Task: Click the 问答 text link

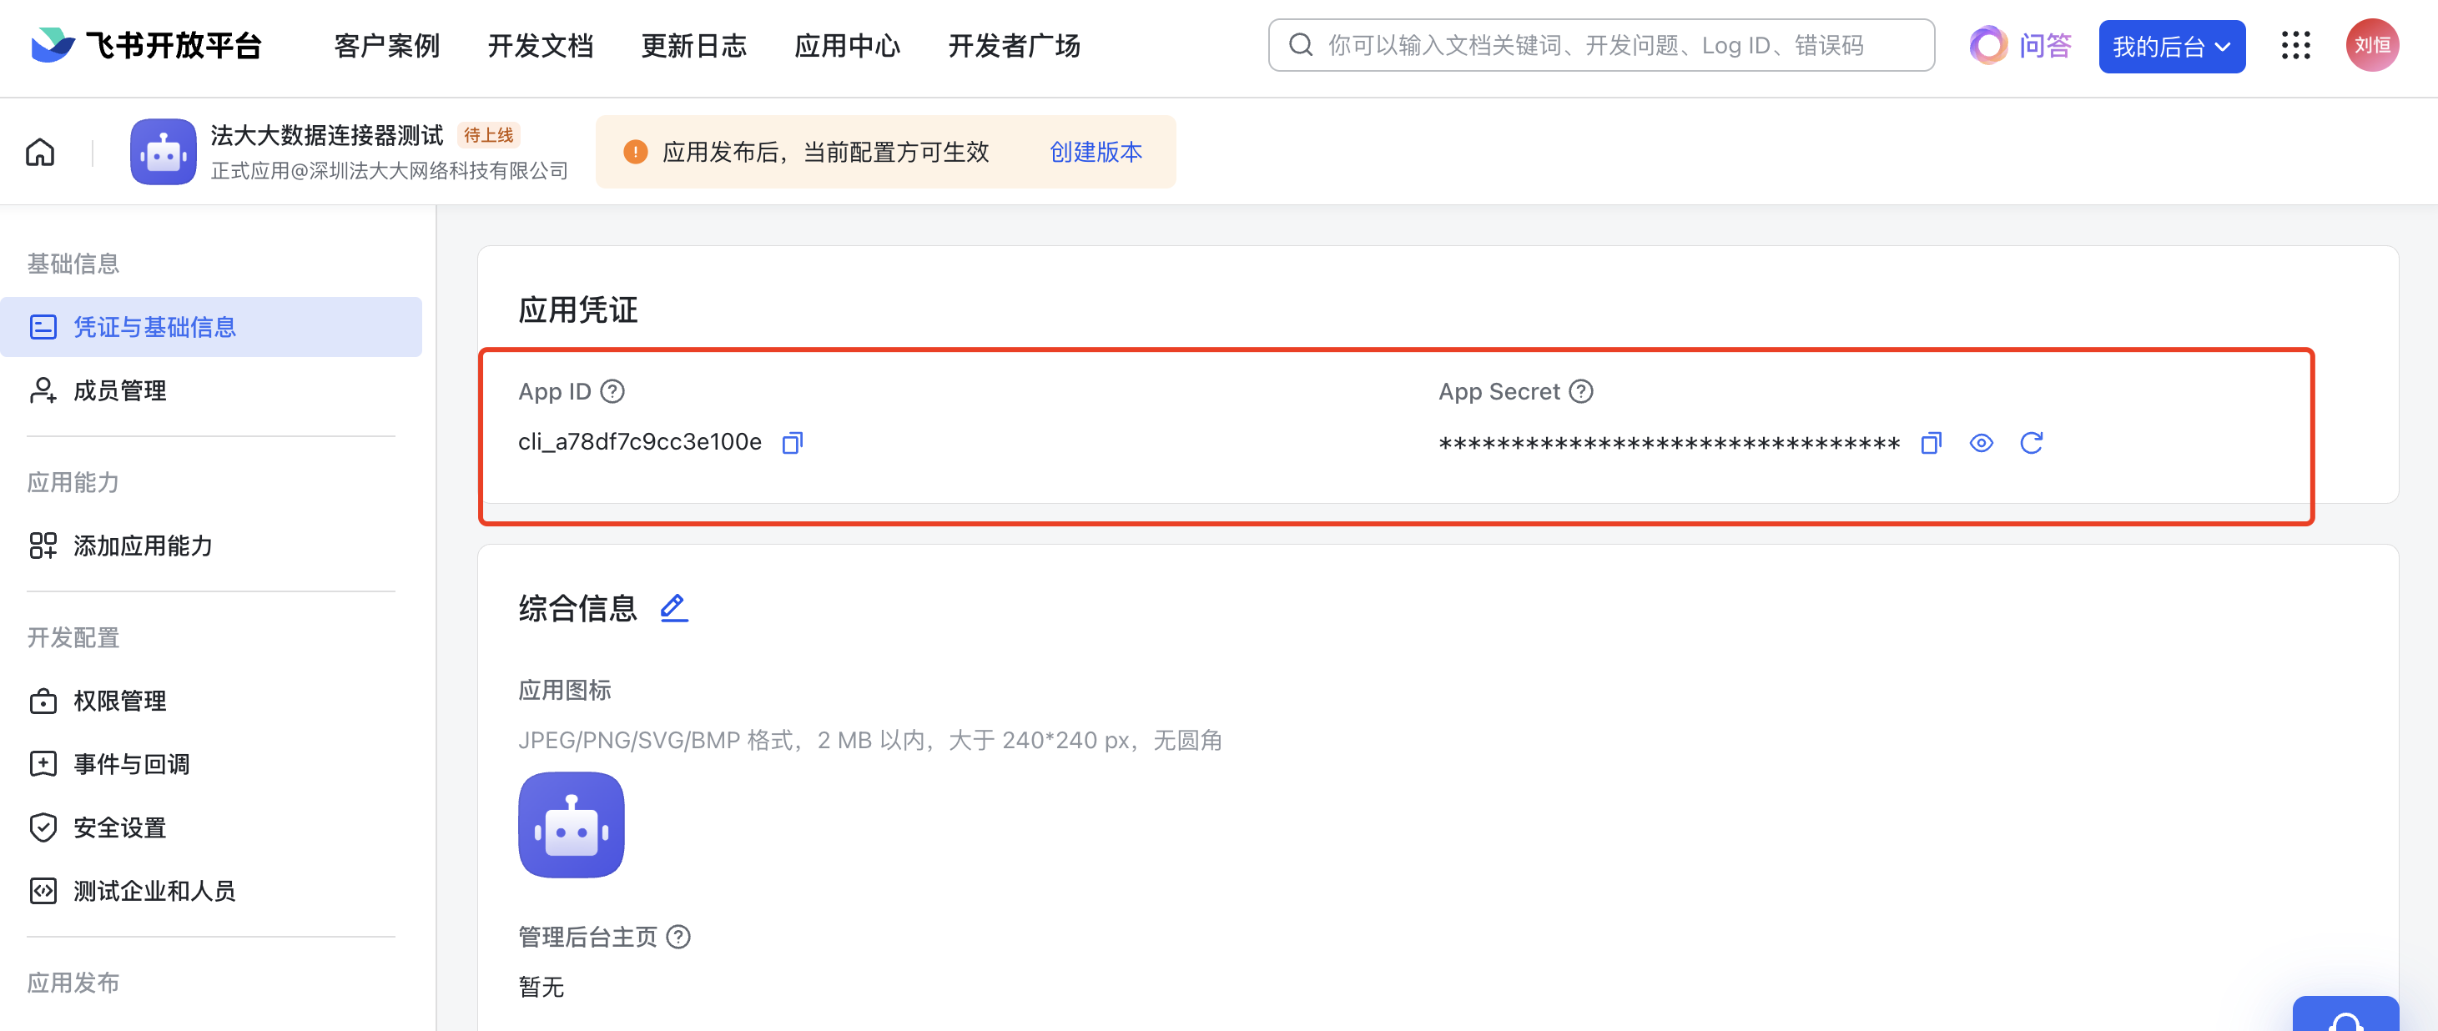Action: 2045,45
